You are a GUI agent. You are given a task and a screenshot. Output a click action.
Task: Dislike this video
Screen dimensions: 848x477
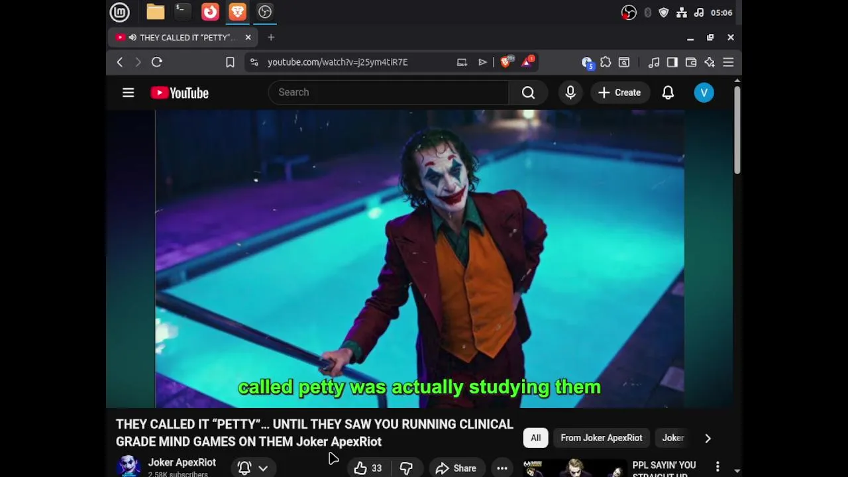[406, 468]
